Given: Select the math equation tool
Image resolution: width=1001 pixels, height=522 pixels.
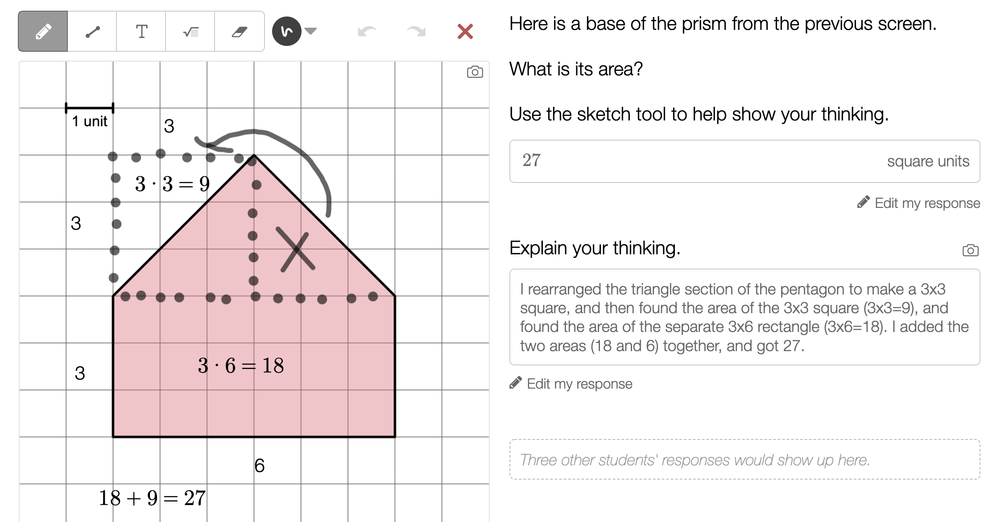Looking at the screenshot, I should point(190,32).
